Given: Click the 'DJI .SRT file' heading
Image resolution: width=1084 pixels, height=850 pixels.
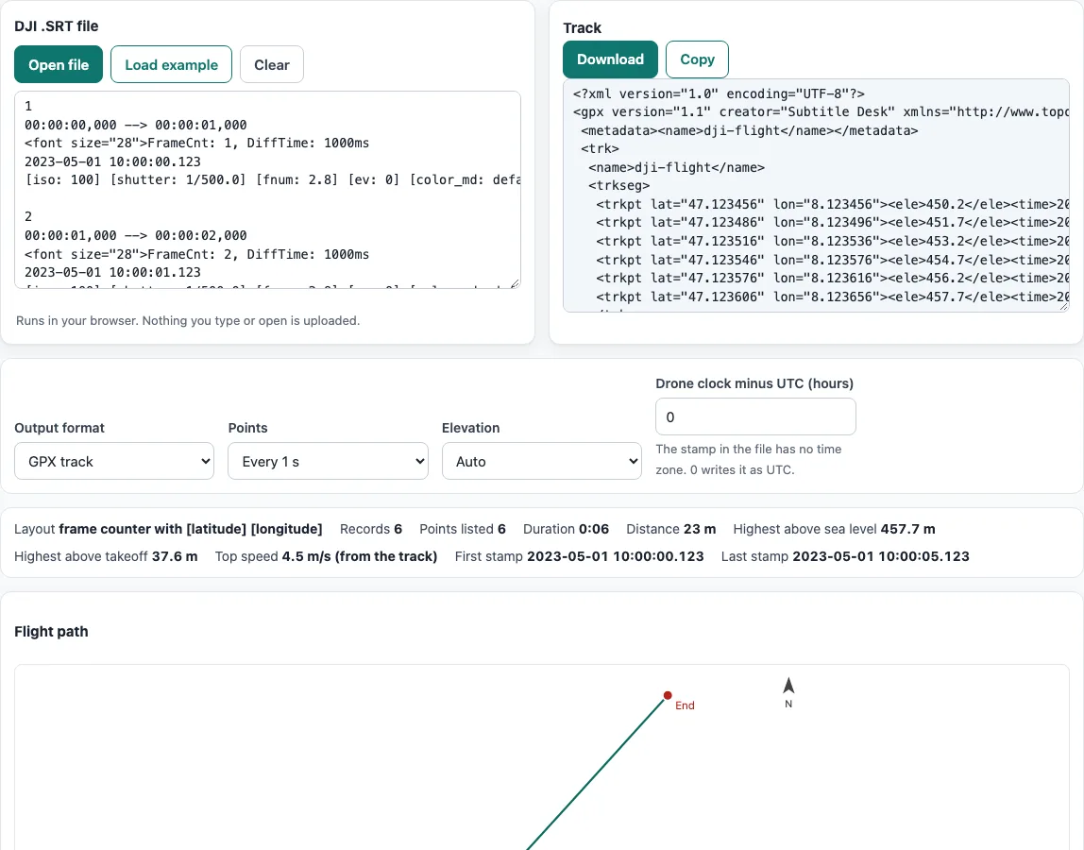Looking at the screenshot, I should click(56, 26).
